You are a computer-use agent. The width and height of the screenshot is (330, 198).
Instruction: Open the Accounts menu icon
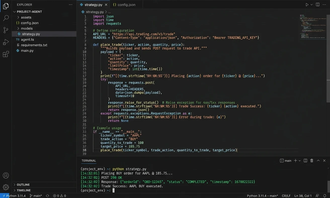6,176
